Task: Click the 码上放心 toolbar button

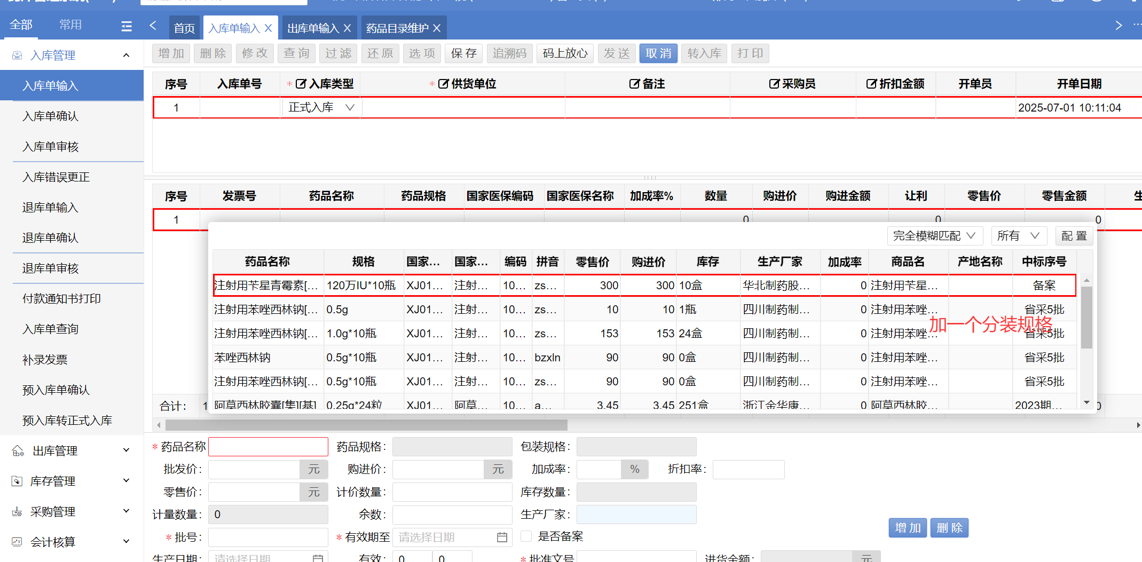Action: pyautogui.click(x=565, y=53)
